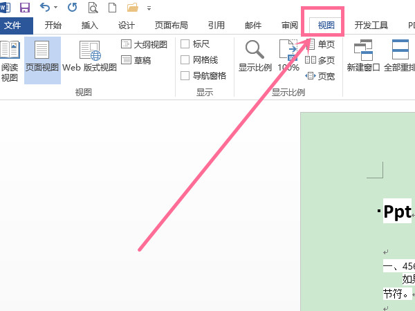Open the 文件 (File) menu

click(x=16, y=26)
